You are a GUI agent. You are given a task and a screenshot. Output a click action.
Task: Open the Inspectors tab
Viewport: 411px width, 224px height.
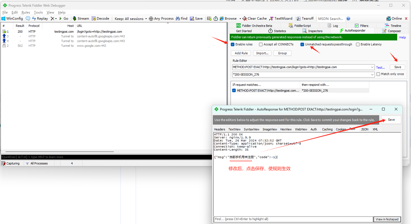(x=312, y=31)
